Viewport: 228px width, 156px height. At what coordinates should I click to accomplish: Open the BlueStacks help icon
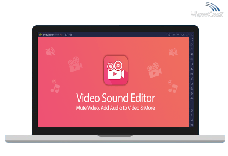point(169,35)
